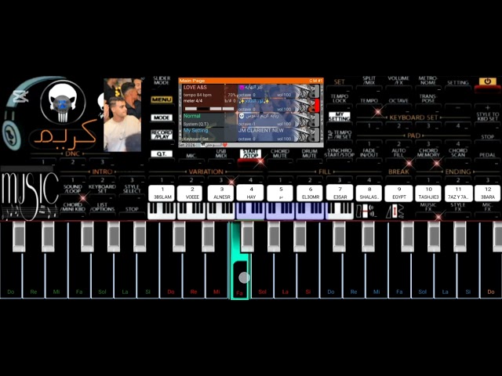Select sound preset 9 EGYPT

click(399, 193)
